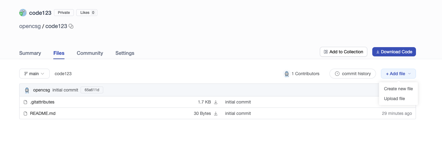Download the .gitattributes file icon
This screenshot has height=146, width=442.
[x=216, y=102]
